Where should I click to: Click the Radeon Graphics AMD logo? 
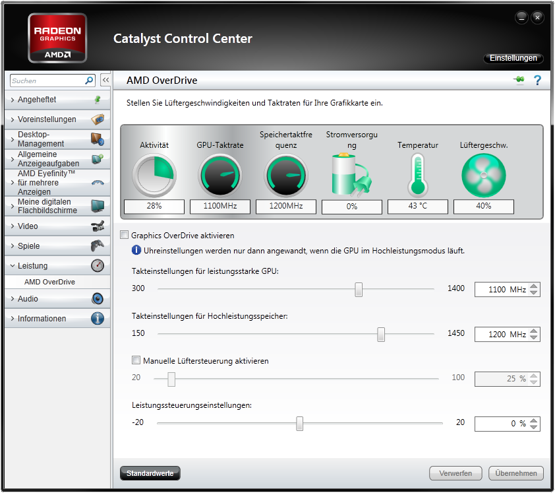click(57, 38)
